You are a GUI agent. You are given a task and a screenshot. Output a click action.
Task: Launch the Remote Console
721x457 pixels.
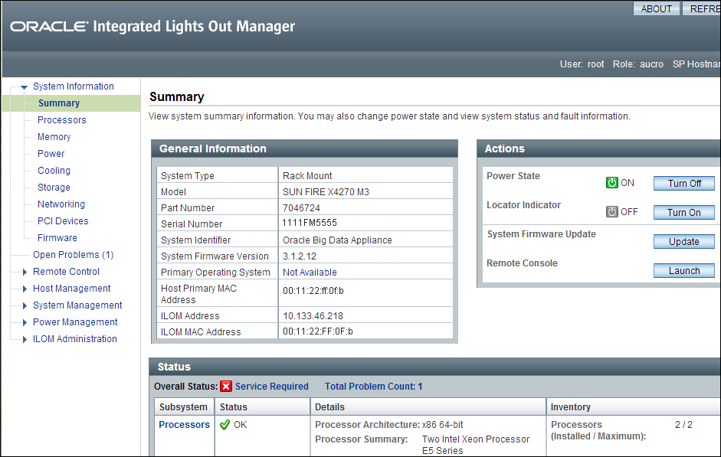point(683,271)
